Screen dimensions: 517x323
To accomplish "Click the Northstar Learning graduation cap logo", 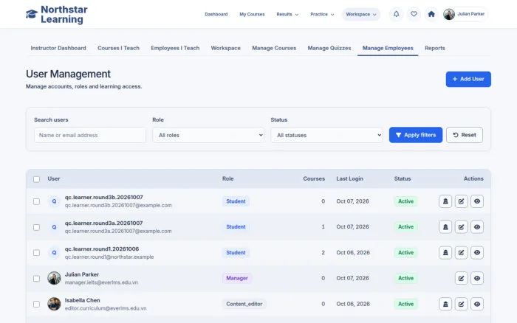I will (32, 14).
